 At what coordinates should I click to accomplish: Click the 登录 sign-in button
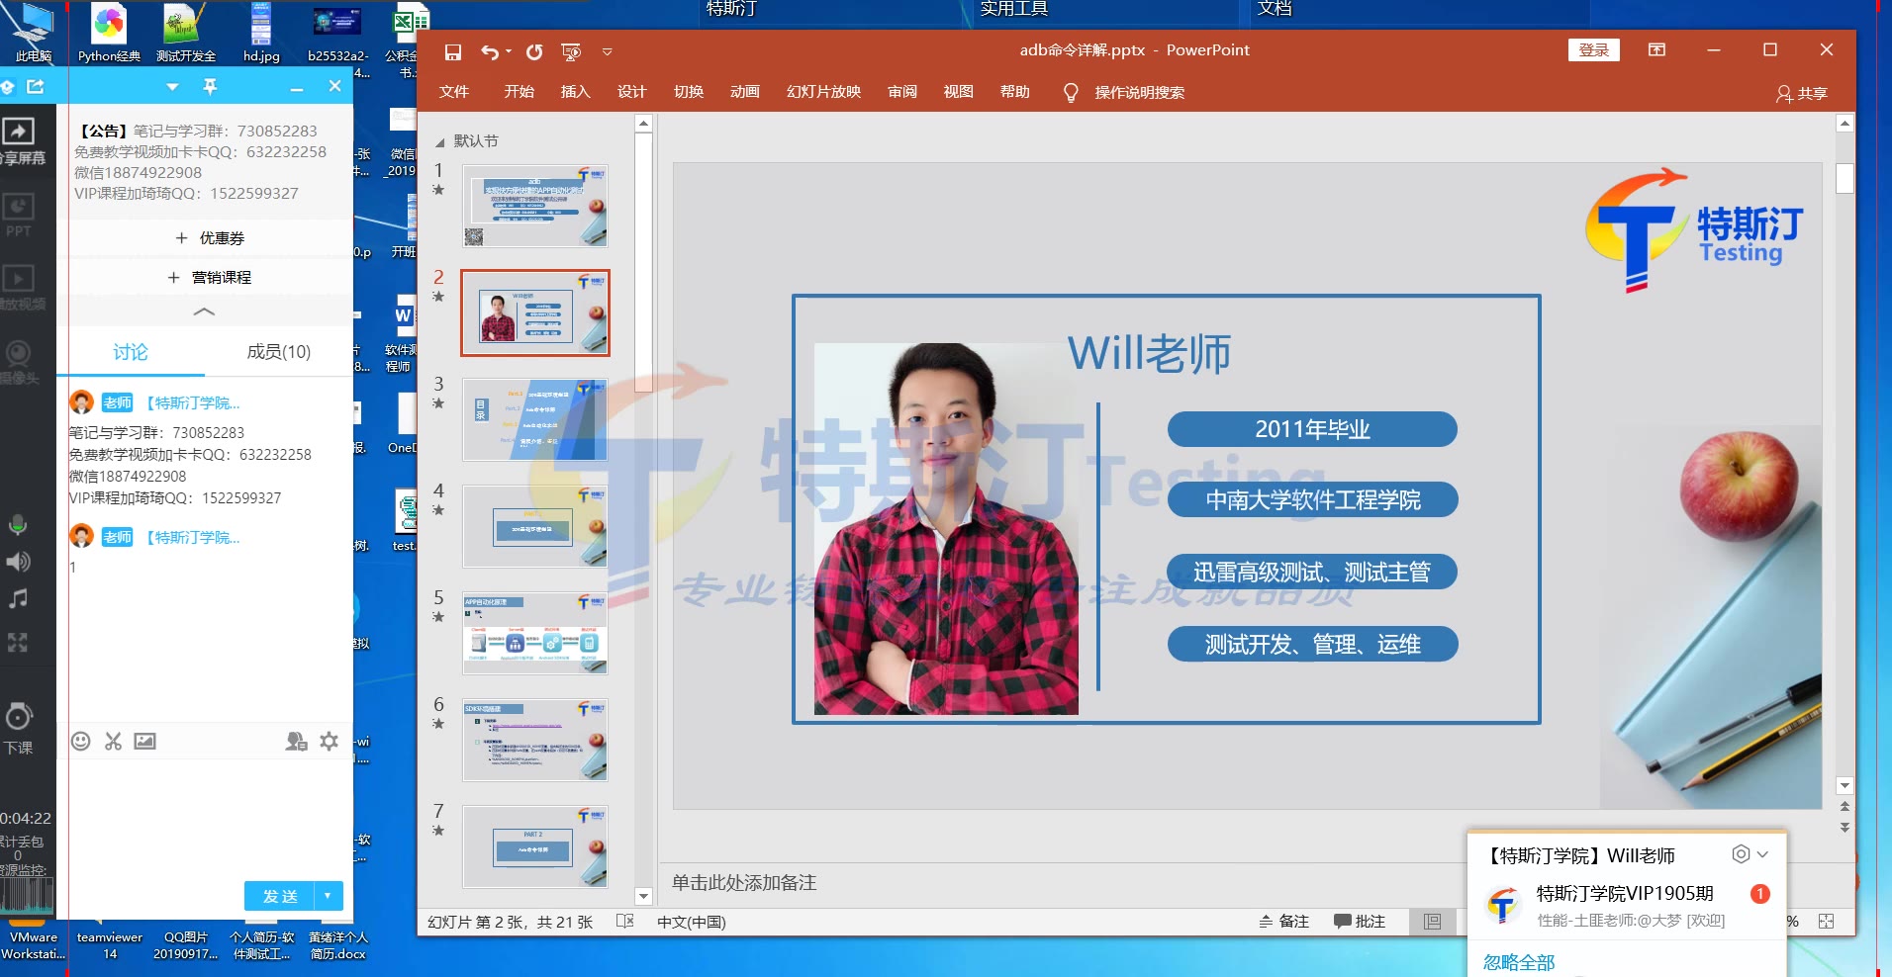coord(1593,50)
